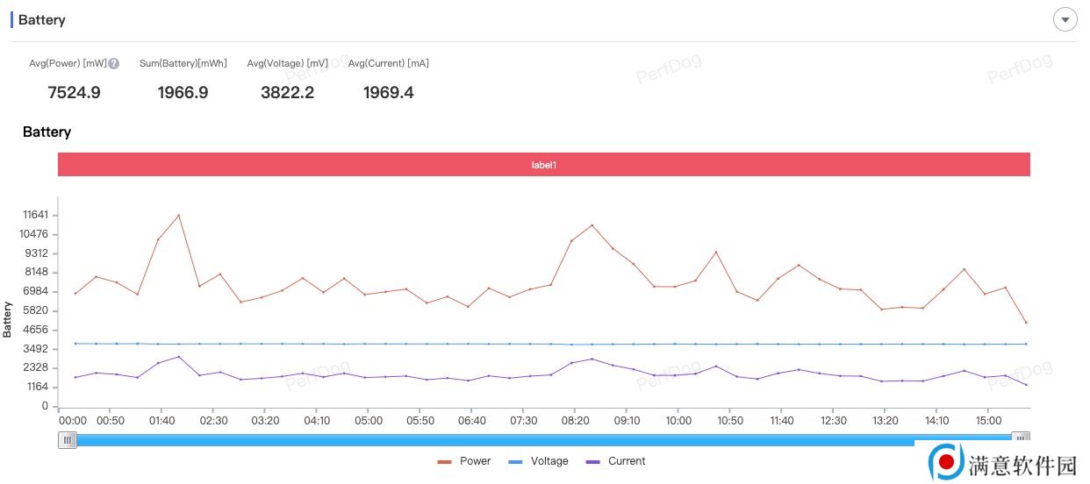The width and height of the screenshot is (1090, 484).
Task: Collapse the Battery panel with the arrow button
Action: click(1065, 19)
